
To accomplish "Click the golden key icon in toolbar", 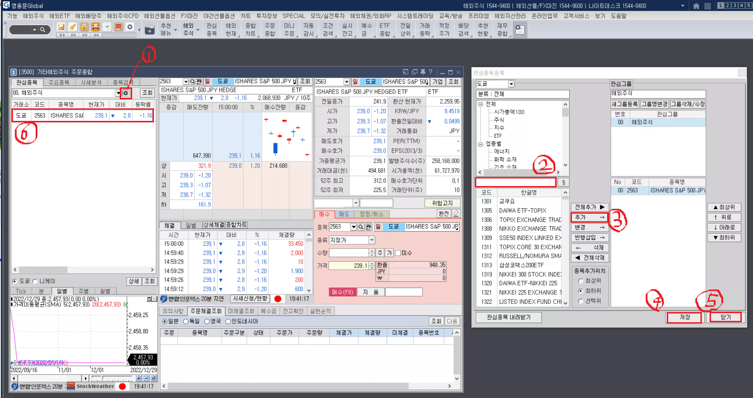I will tap(73, 27).
